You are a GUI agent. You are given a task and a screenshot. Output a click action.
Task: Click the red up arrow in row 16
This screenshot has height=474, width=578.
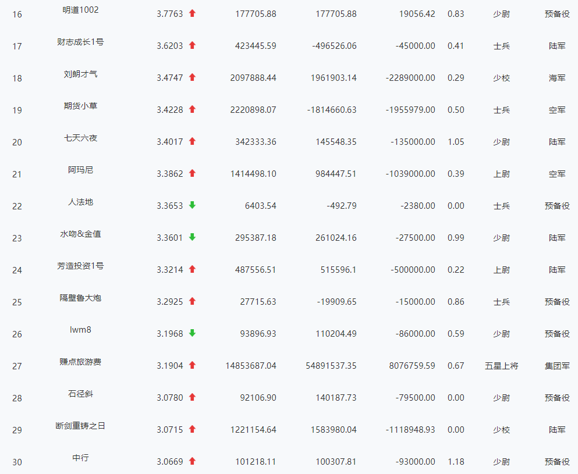click(x=192, y=13)
